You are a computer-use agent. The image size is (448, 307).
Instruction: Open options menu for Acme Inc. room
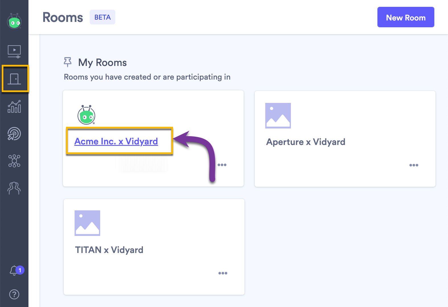[x=222, y=165]
